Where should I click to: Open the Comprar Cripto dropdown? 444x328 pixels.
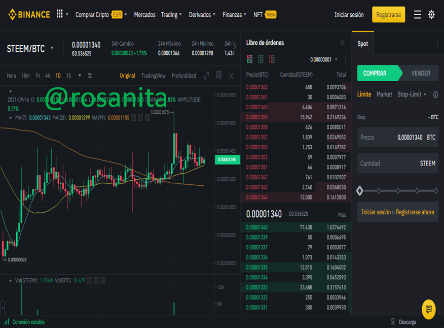tap(101, 14)
